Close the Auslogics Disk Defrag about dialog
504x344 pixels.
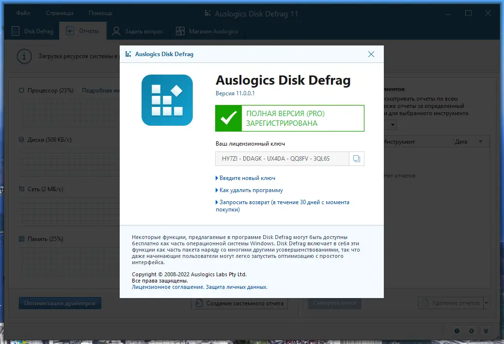371,54
